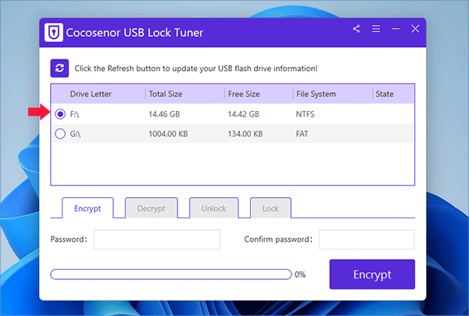
Task: Click the encryption progress bar
Action: tap(170, 274)
